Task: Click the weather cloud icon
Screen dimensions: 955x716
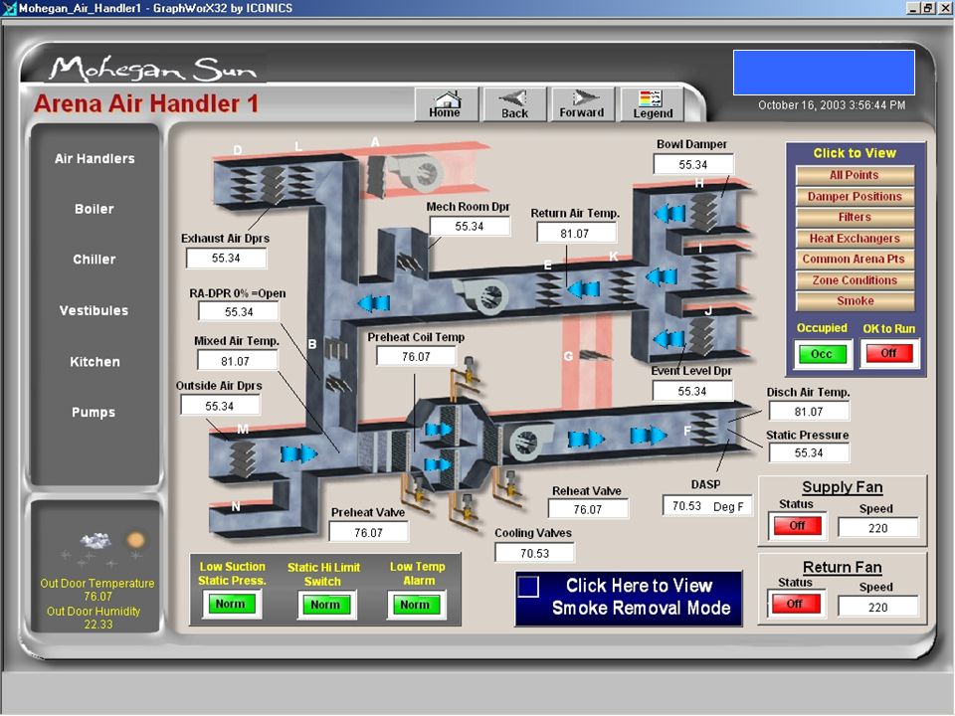Action: (x=95, y=540)
